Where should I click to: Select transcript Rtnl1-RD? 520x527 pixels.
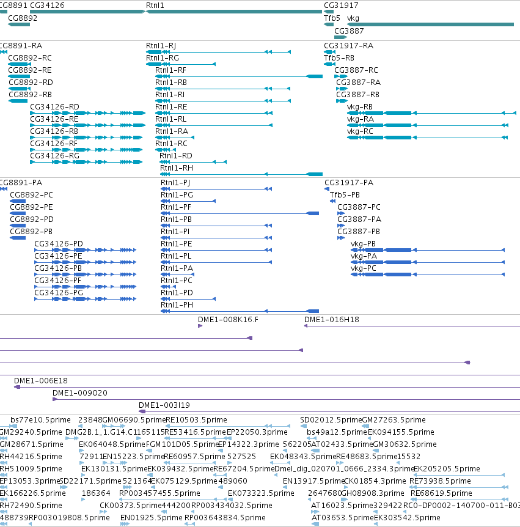coord(176,156)
